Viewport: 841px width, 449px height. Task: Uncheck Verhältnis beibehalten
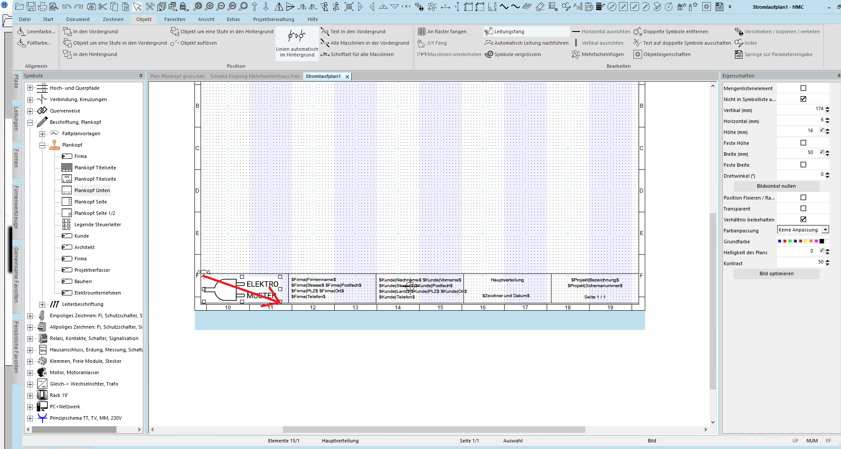tap(803, 219)
